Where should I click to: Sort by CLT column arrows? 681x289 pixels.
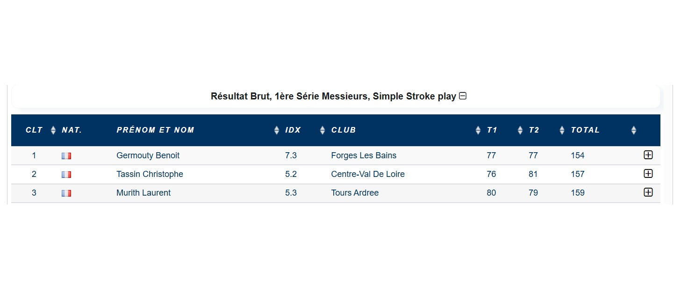53,130
